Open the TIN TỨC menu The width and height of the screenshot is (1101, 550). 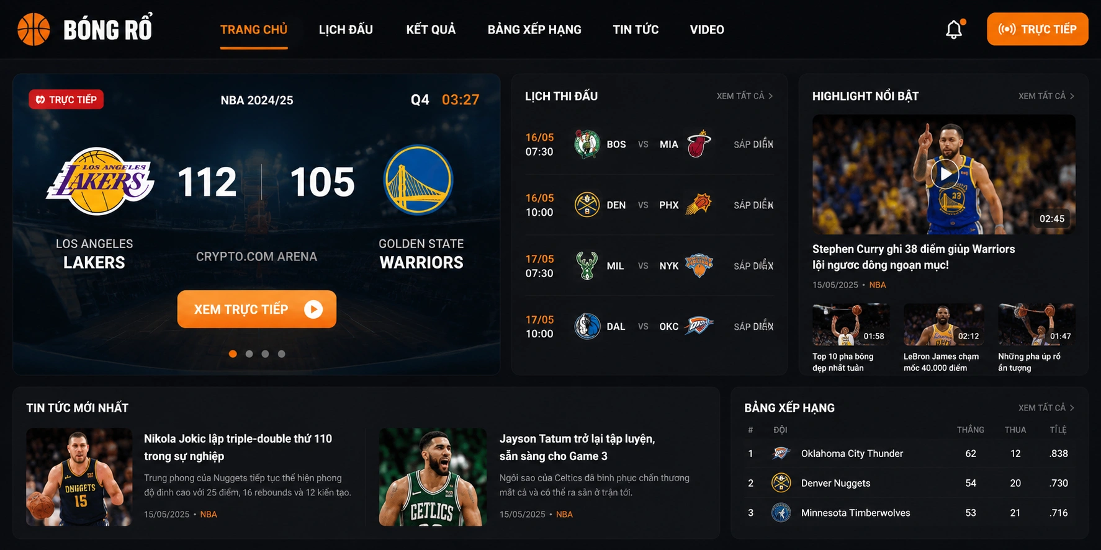click(636, 30)
